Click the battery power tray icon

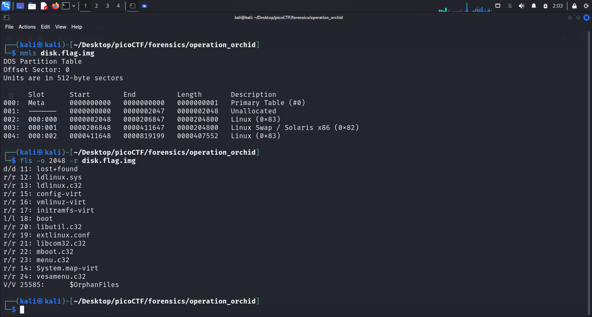point(545,6)
